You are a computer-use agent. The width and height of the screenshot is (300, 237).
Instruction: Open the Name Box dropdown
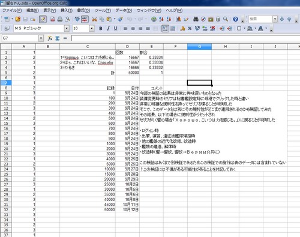click(41, 38)
